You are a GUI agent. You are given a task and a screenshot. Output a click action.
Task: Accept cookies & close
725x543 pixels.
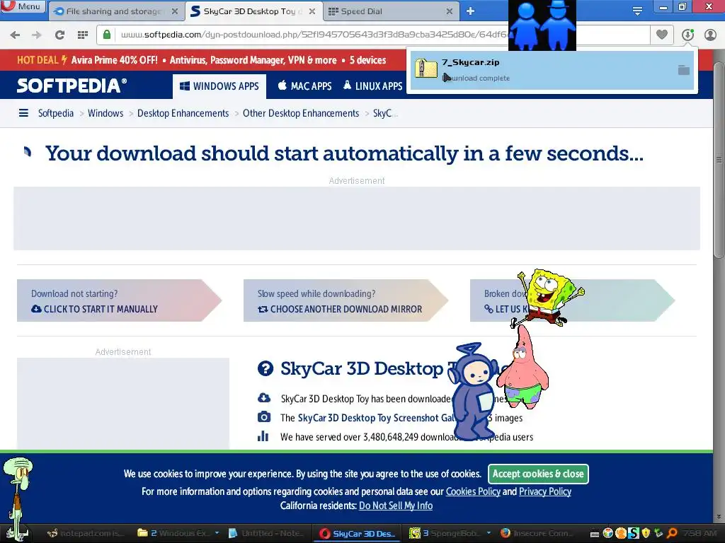(538, 474)
